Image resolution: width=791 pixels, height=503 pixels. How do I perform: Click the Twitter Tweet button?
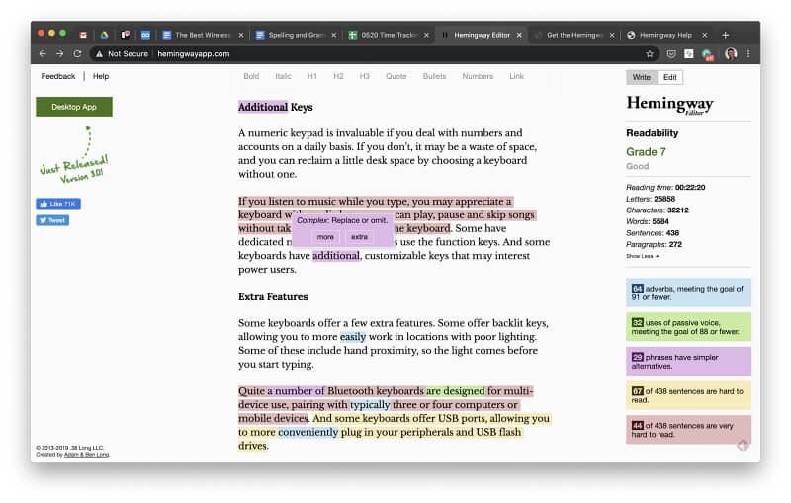[x=52, y=220]
